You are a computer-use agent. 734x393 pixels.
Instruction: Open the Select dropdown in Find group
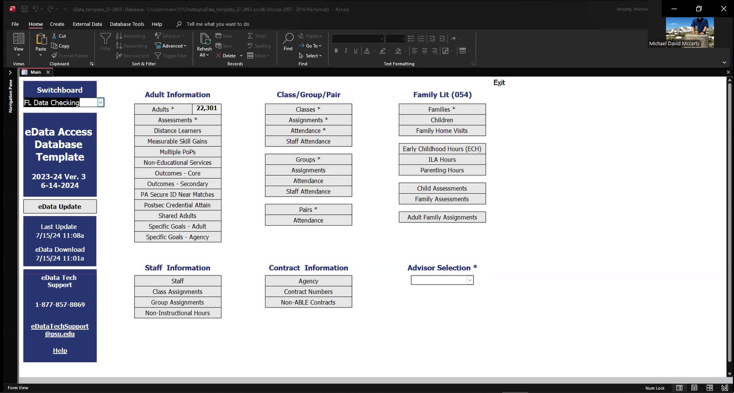point(310,55)
